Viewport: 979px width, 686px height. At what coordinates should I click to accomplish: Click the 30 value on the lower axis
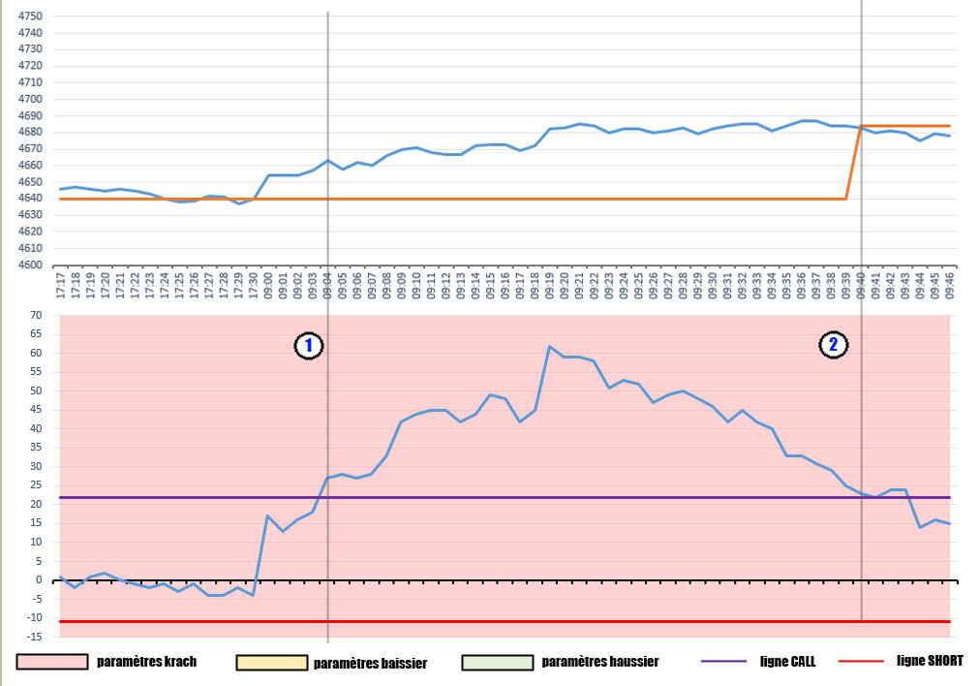[36, 467]
